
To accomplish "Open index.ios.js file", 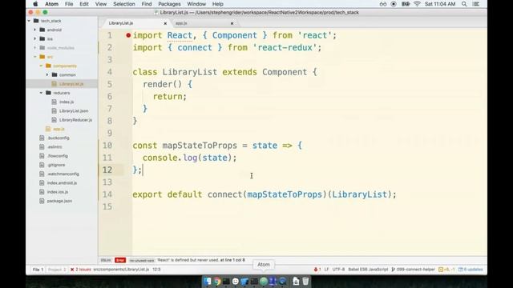I will [58, 192].
